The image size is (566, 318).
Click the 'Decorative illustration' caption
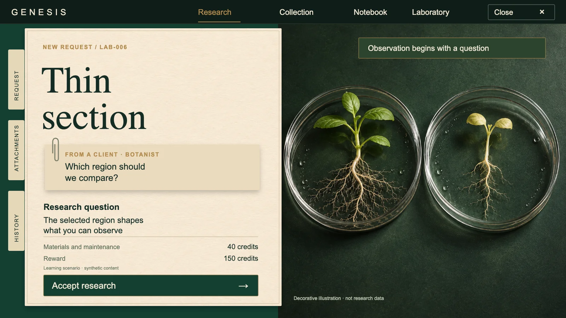tap(339, 298)
